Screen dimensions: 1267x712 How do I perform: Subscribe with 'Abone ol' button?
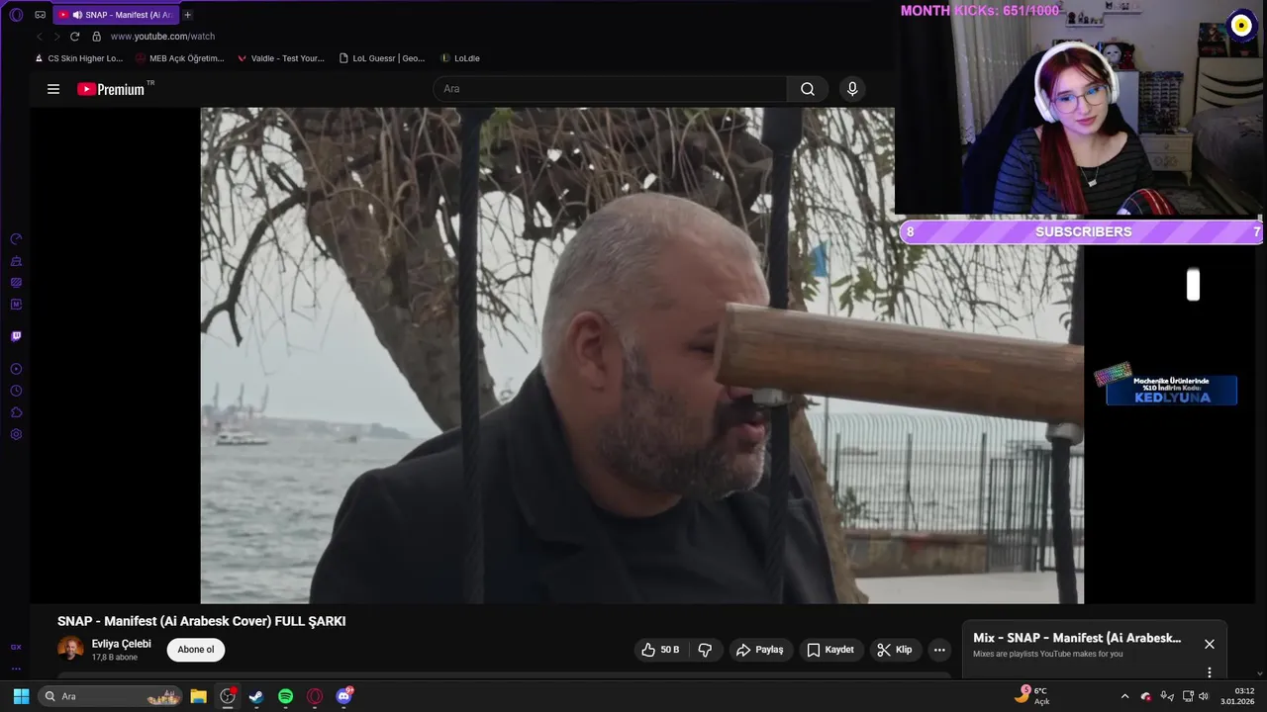196,650
